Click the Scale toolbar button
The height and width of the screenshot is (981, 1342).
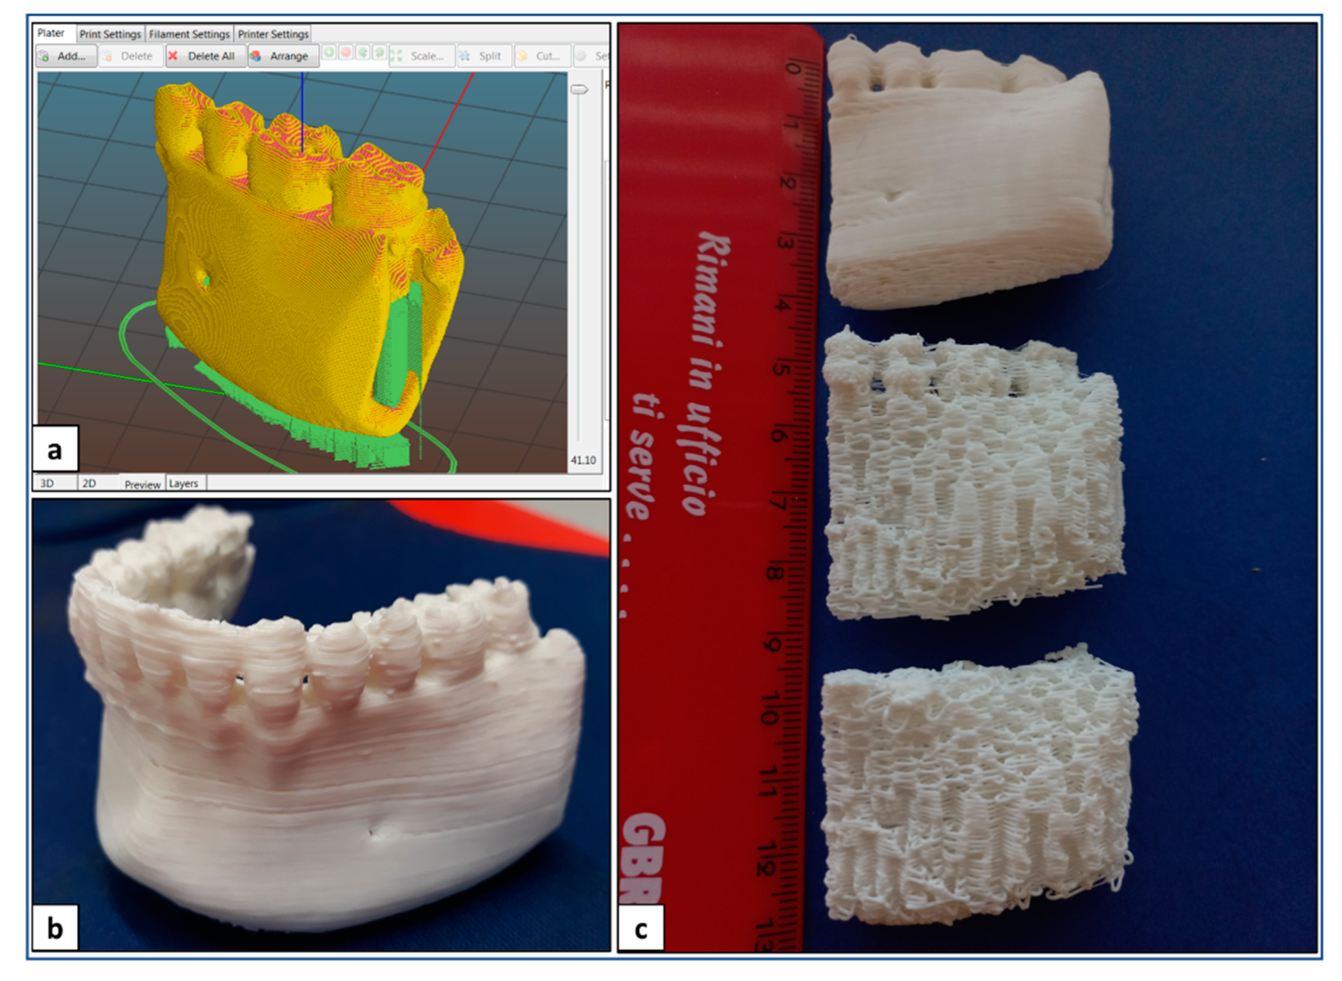421,57
